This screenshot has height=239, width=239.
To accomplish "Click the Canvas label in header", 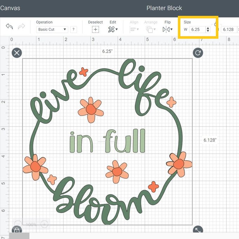I will coord(10,8).
